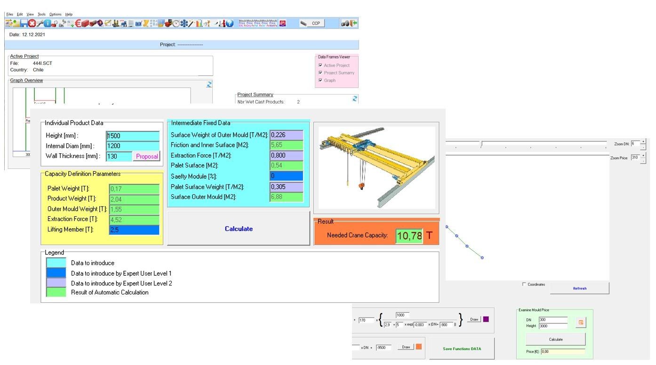This screenshot has height=365, width=656.
Task: Click the Proposal button for wall thickness
Action: pyautogui.click(x=147, y=156)
